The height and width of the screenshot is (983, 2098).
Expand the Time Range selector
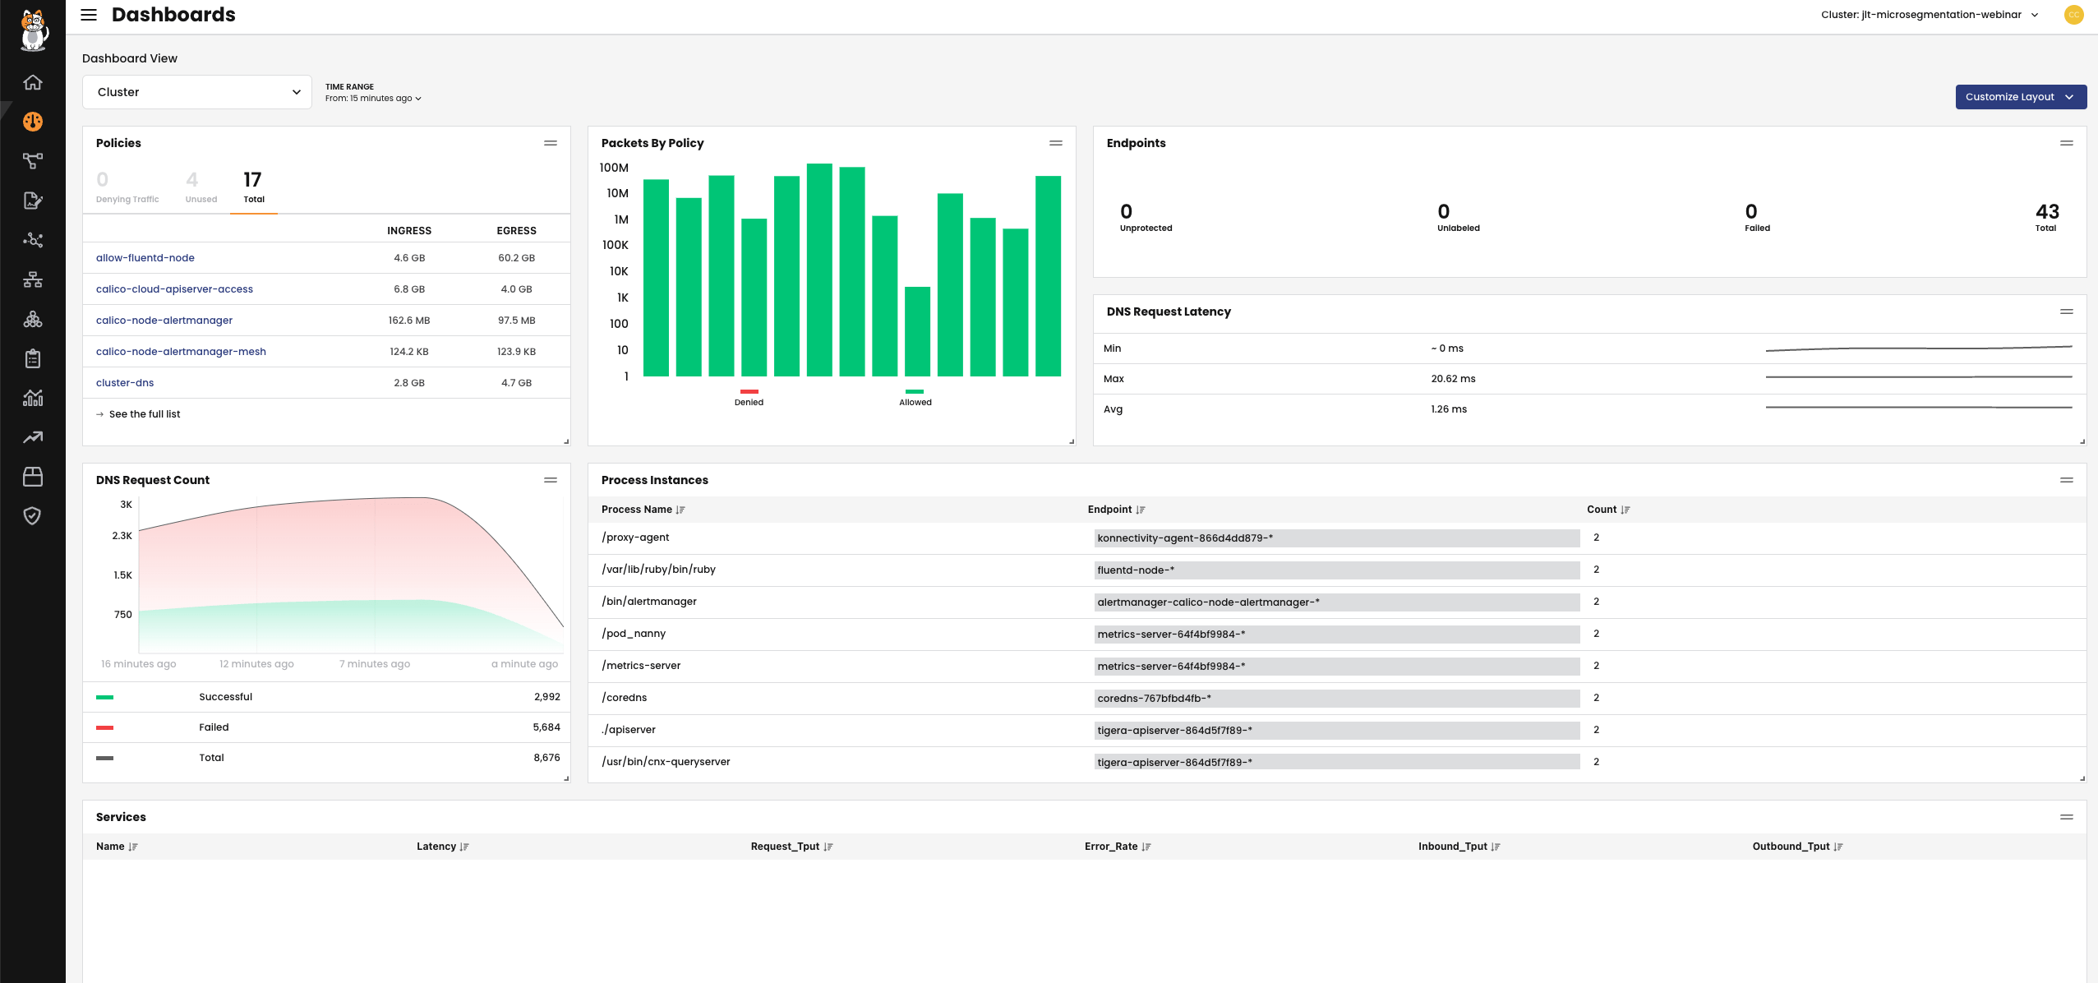tap(373, 99)
